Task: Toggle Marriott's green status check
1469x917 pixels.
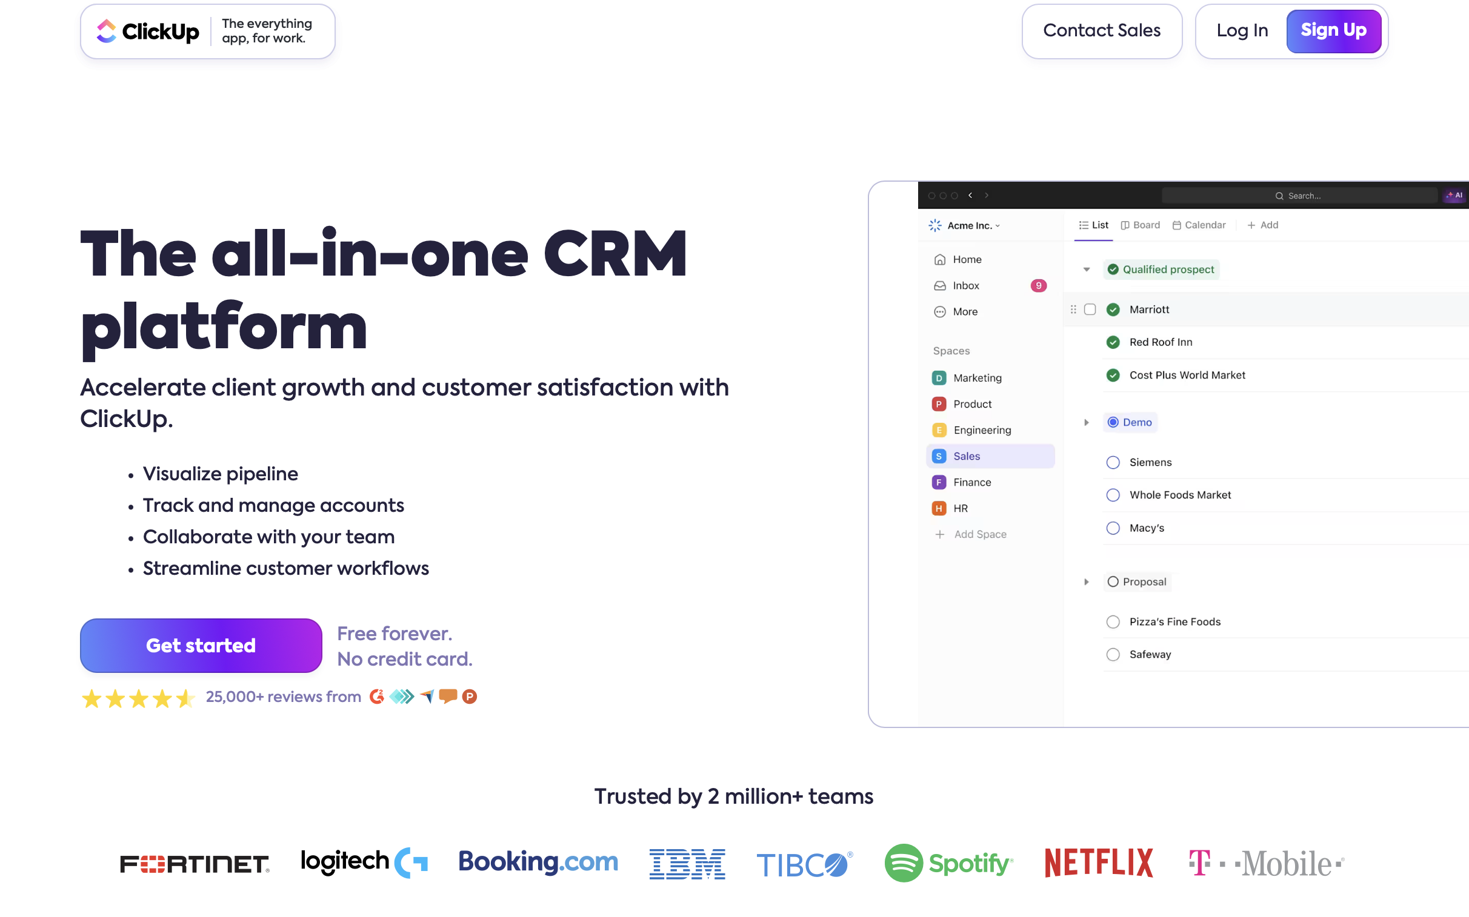Action: click(1113, 310)
